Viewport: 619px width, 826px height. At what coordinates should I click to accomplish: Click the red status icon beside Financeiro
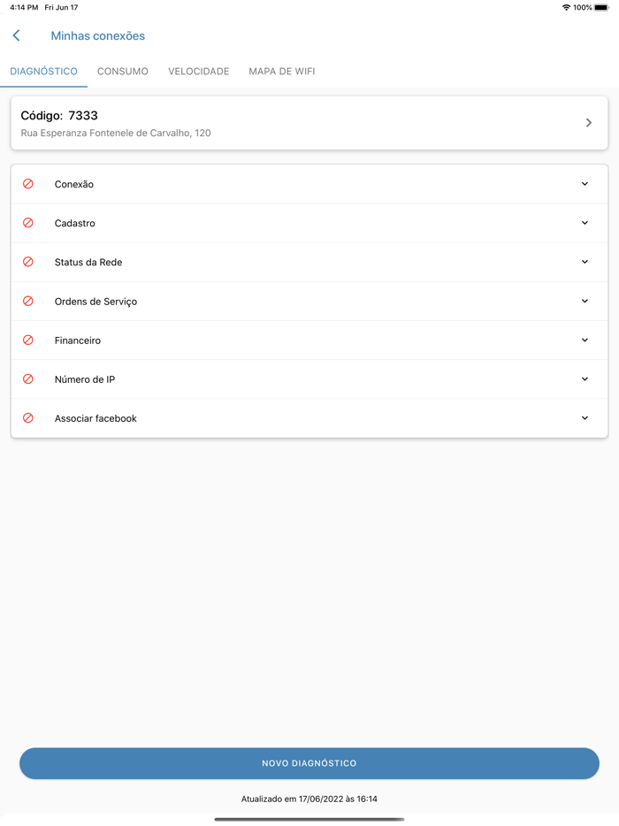pos(28,340)
